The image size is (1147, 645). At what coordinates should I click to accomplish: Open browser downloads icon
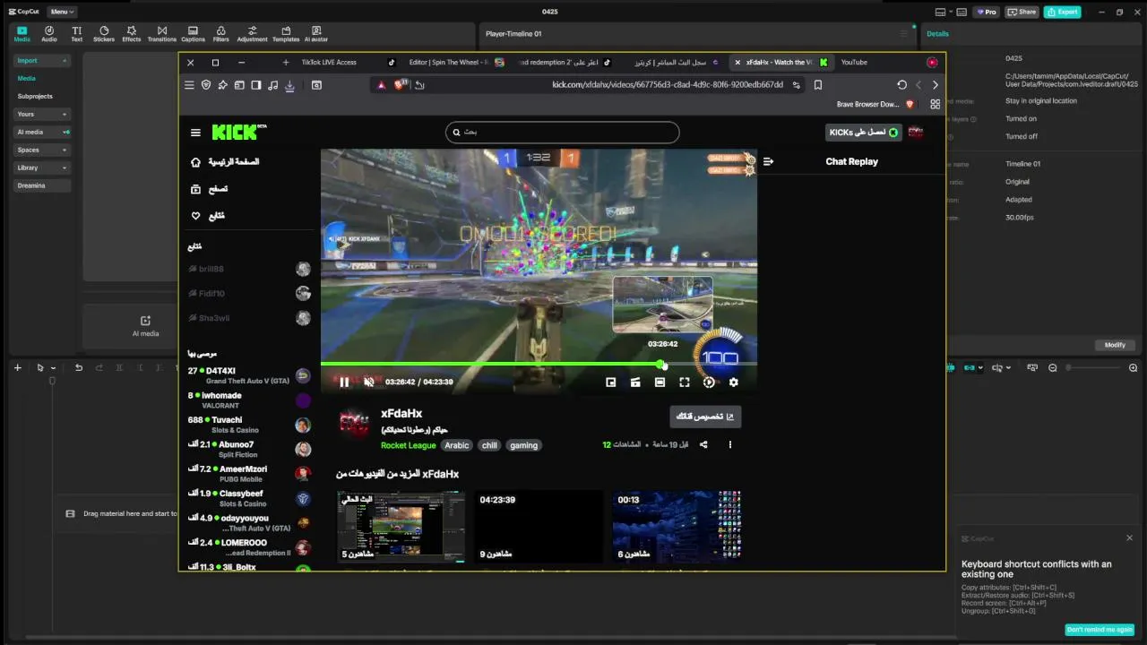[x=289, y=85]
